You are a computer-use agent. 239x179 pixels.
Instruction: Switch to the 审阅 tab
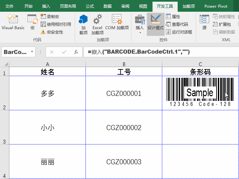pyautogui.click(x=125, y=6)
